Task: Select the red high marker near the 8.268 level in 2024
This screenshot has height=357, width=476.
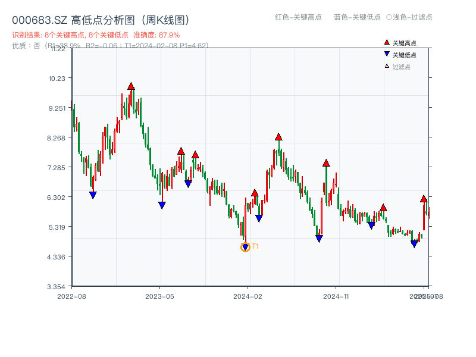Action: point(278,137)
